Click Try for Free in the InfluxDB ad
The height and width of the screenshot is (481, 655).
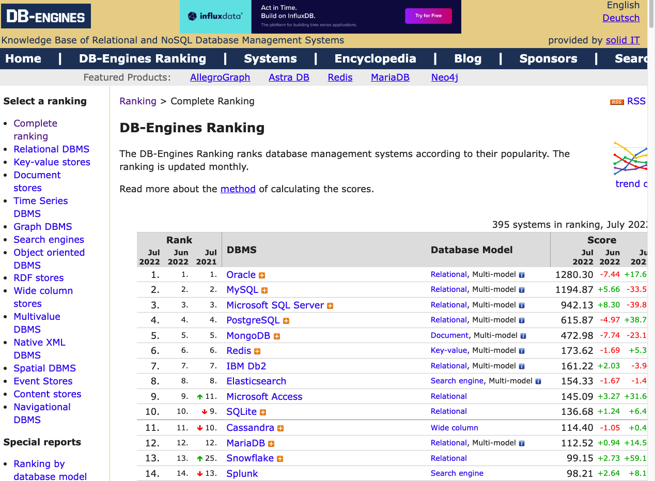coord(428,16)
